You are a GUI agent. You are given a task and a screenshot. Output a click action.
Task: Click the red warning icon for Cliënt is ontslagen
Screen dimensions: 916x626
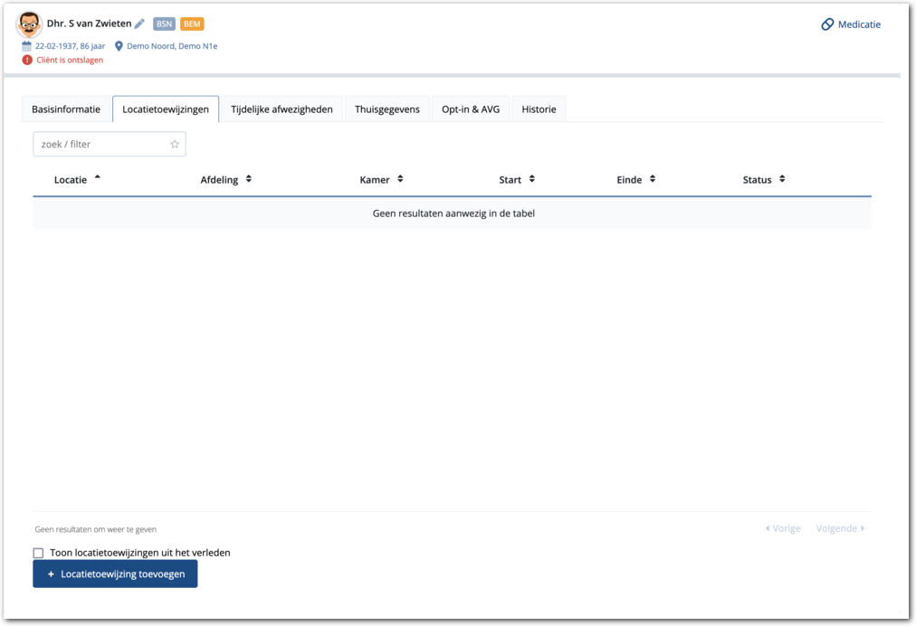27,61
